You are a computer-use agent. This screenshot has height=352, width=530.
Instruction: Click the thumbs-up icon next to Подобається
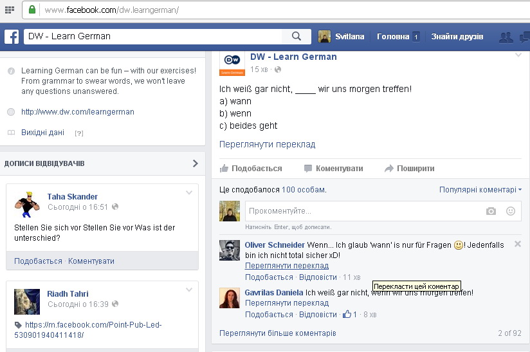[x=224, y=168]
